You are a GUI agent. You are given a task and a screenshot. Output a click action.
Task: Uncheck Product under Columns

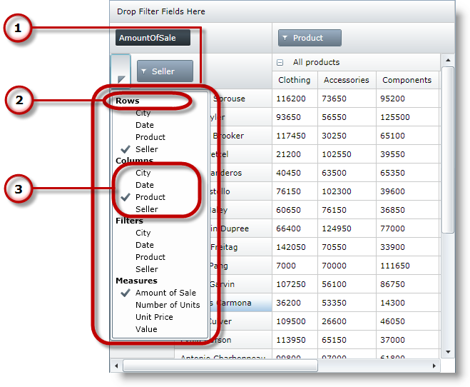pos(150,197)
